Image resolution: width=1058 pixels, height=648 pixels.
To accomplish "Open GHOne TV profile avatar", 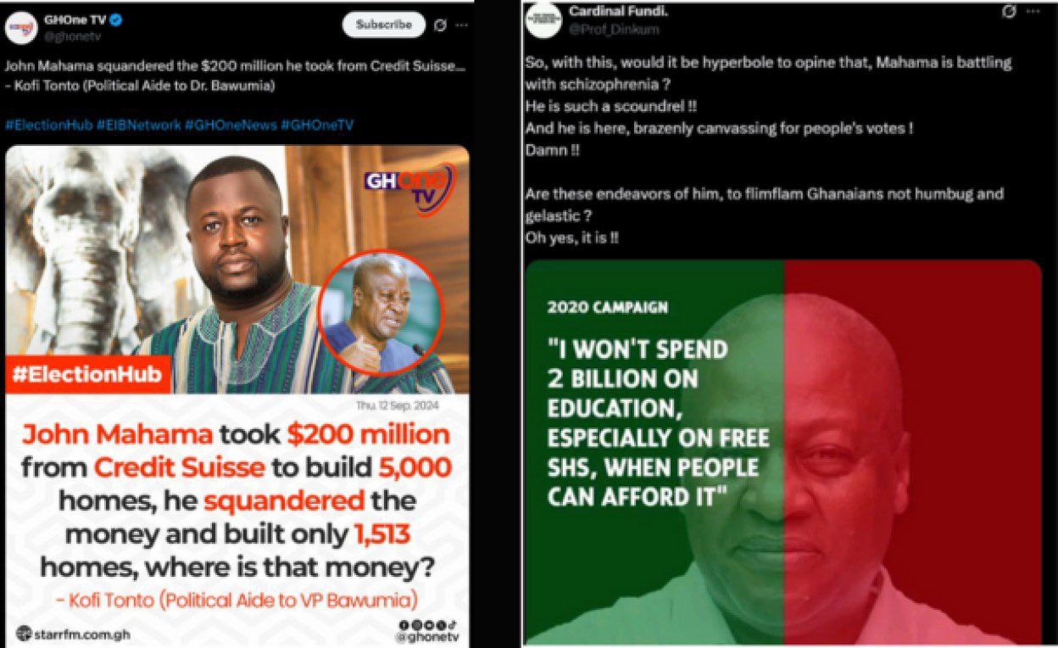I will [x=22, y=27].
